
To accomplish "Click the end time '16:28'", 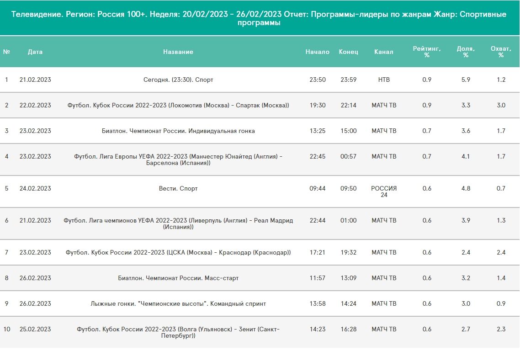I will click(348, 329).
